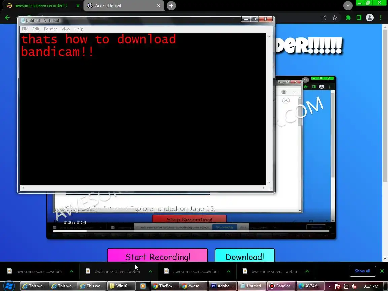The width and height of the screenshot is (388, 291).
Task: Open Notepad's Edit menu
Action: [x=36, y=29]
